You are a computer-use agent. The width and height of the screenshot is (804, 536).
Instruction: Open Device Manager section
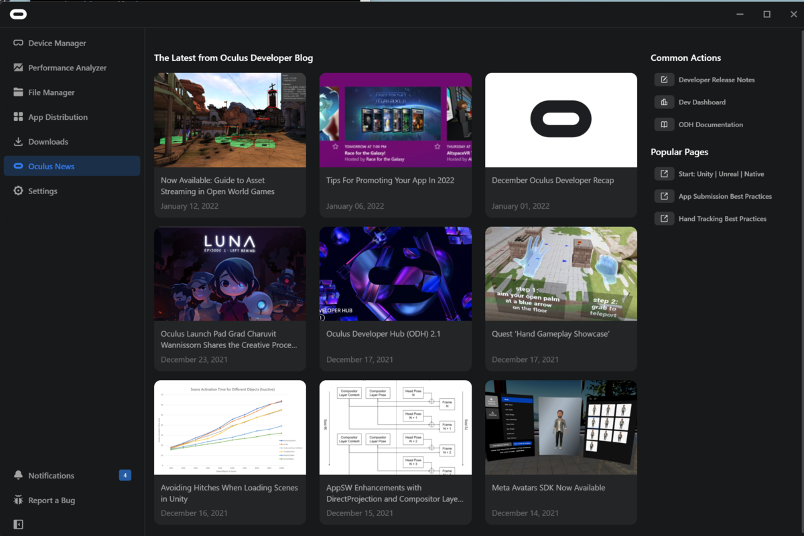tap(57, 43)
